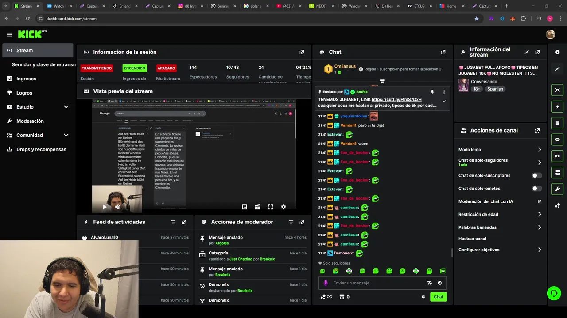The image size is (567, 318).
Task: Select Stream in the sidebar
Action: (x=38, y=50)
